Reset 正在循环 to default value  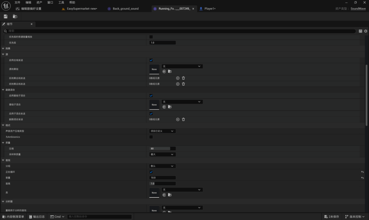click(x=363, y=172)
